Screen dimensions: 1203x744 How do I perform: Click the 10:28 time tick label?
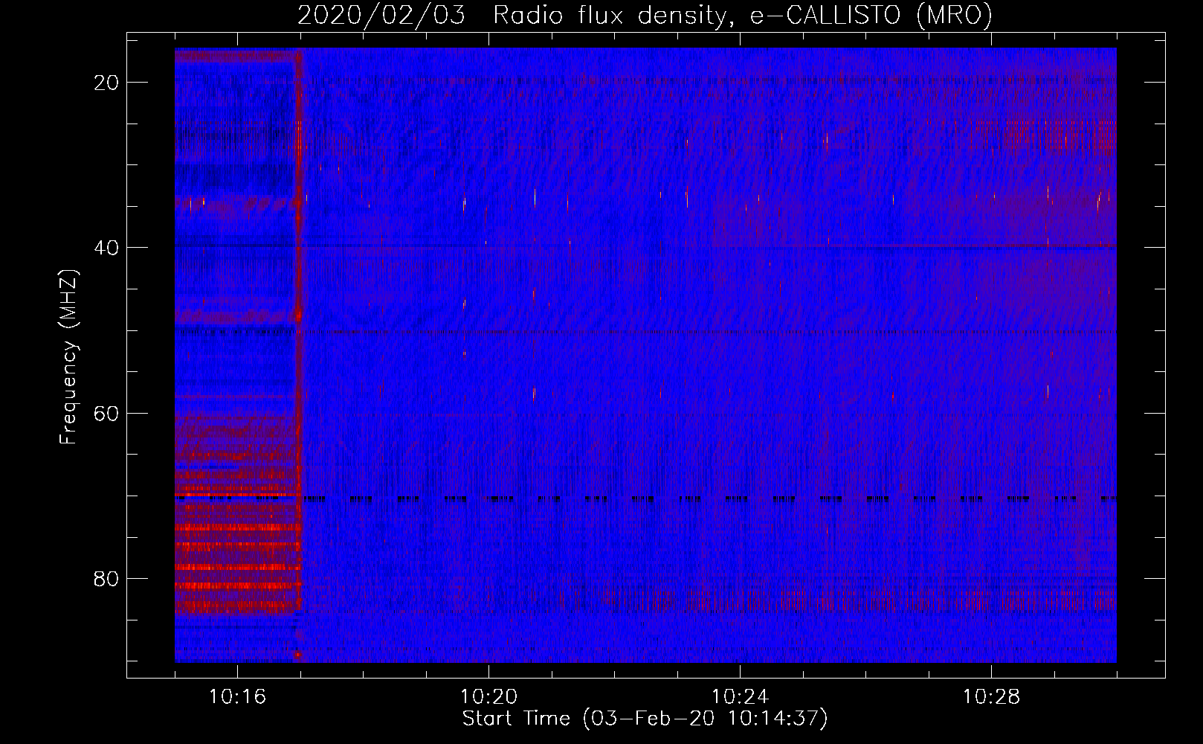(x=991, y=697)
